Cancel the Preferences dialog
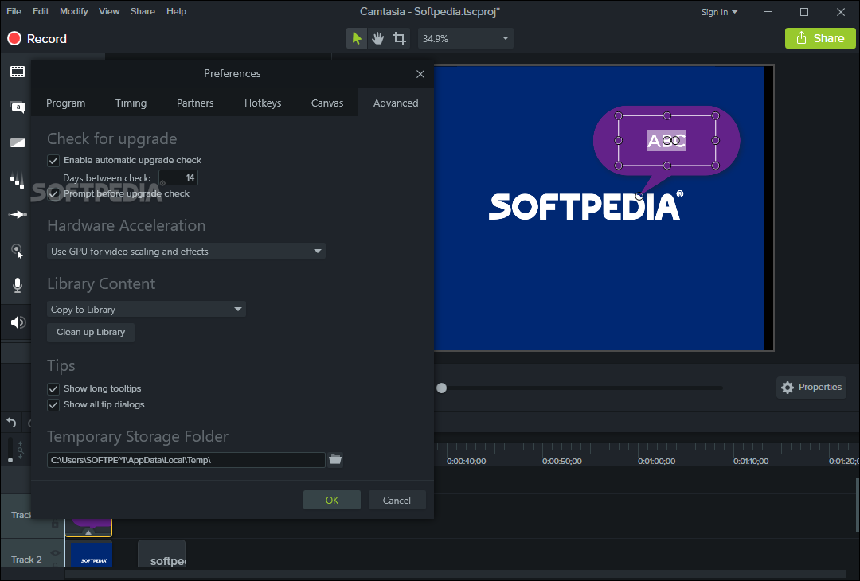The width and height of the screenshot is (860, 581). click(x=397, y=500)
